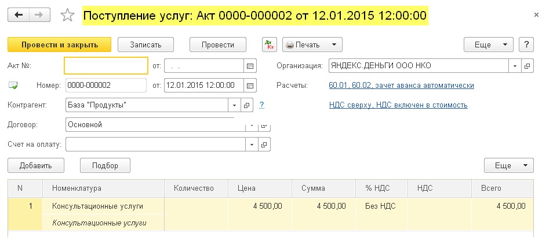Click the N column header
Image resolution: width=553 pixels, height=248 pixels.
25,188
